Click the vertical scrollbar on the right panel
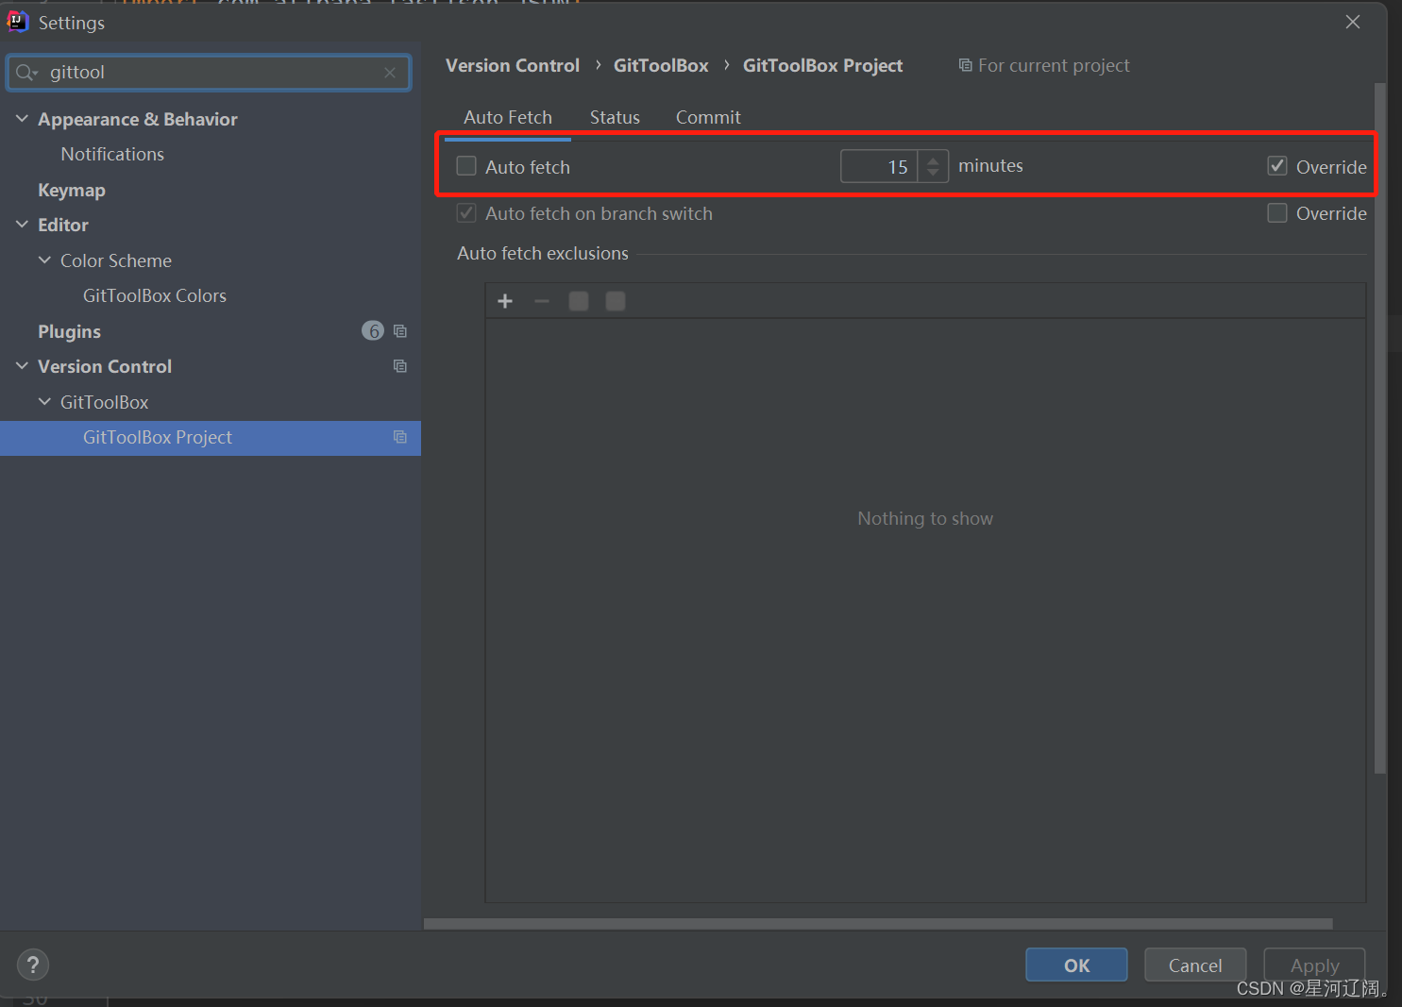1402x1007 pixels. tap(1380, 428)
